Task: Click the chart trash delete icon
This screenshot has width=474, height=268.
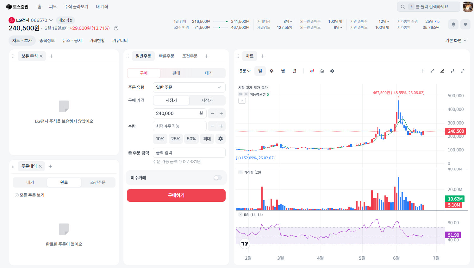Action: click(x=322, y=71)
